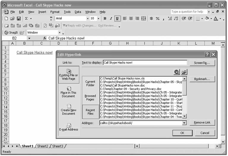Click the Browse the Web icon
228x156 pixels.
tap(177, 72)
